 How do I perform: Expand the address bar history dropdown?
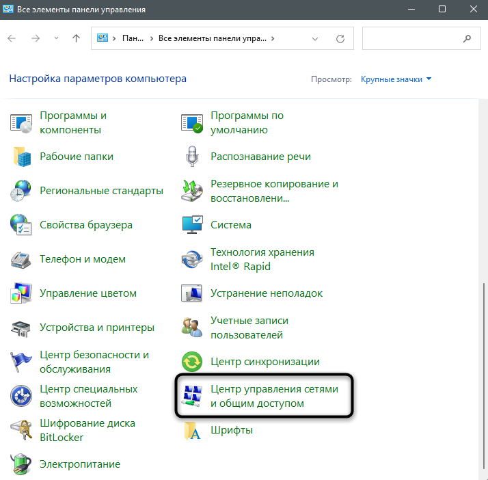(x=315, y=39)
